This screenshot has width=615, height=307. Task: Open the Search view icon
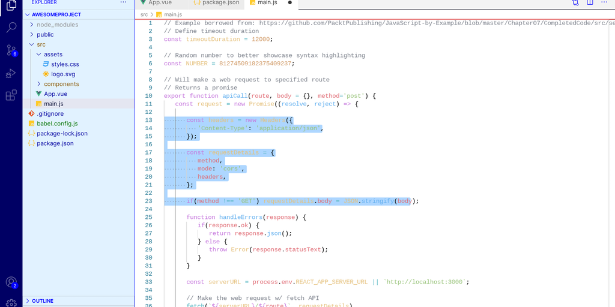click(x=11, y=28)
